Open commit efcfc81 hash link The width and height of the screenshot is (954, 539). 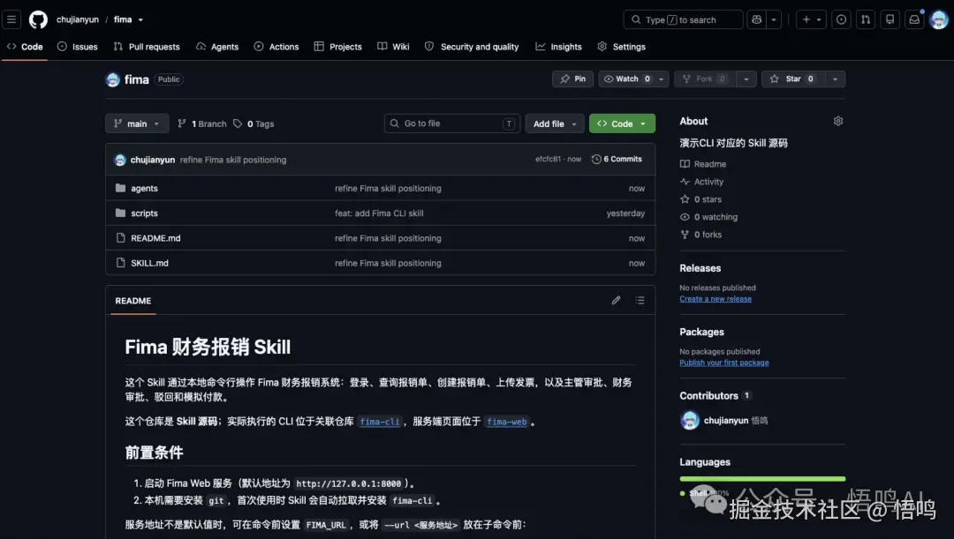(548, 159)
